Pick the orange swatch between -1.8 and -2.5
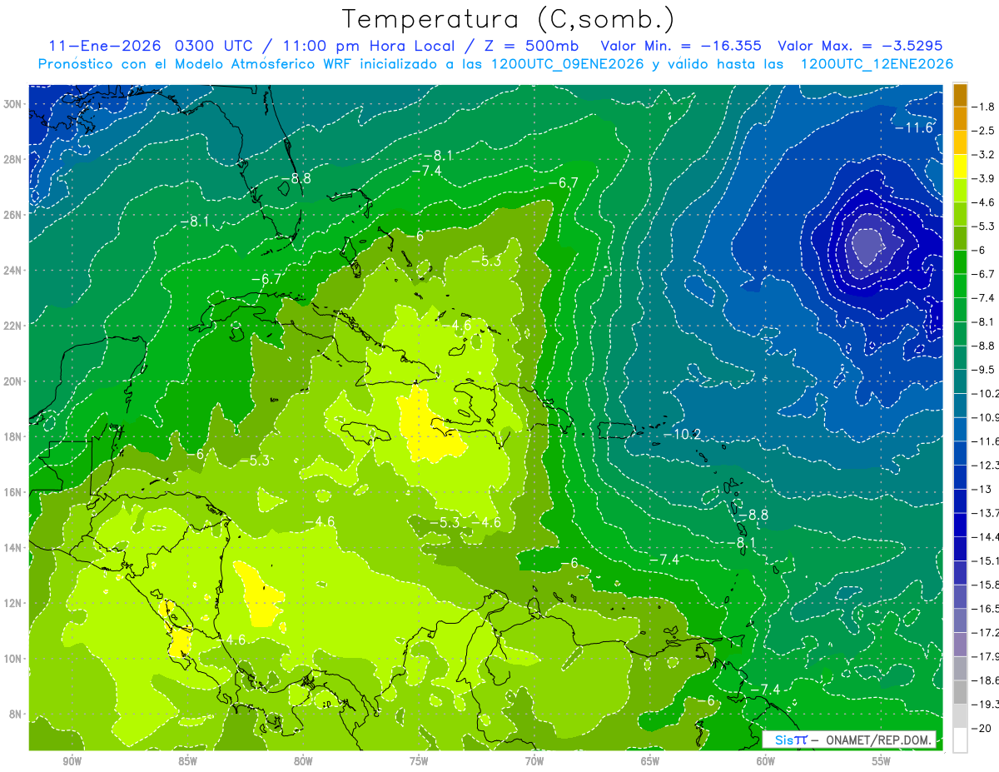 (960, 118)
